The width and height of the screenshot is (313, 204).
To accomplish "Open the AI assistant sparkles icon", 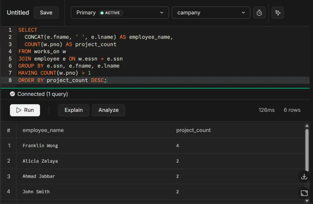I will (278, 13).
